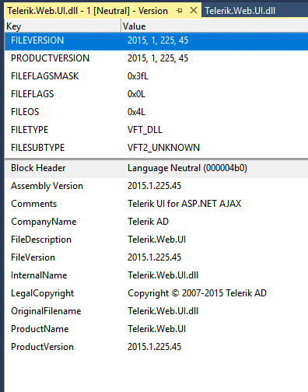Click PRODUCTVERSION value 2015, 1, 225, 45
Viewport: 308px width, 392px height.
click(158, 58)
